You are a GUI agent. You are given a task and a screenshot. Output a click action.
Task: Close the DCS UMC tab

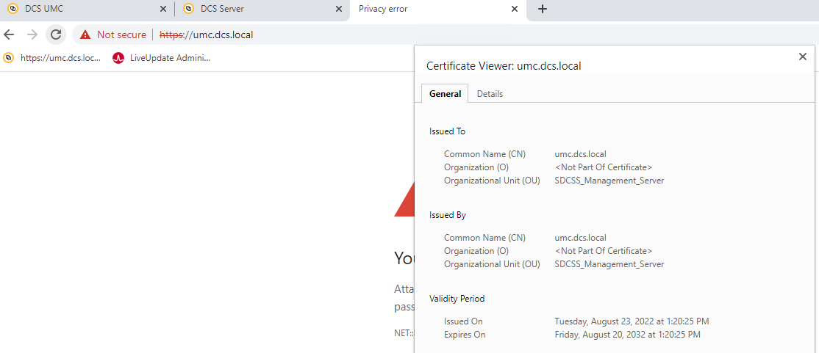click(x=163, y=9)
